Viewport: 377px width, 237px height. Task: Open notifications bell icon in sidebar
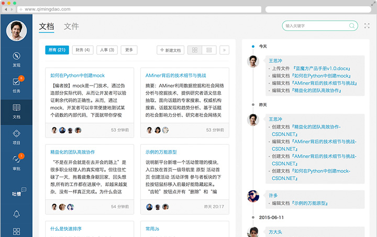[x=16, y=213]
